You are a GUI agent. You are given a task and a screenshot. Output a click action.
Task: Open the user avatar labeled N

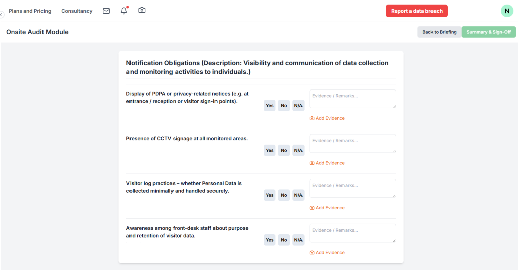coord(507,11)
